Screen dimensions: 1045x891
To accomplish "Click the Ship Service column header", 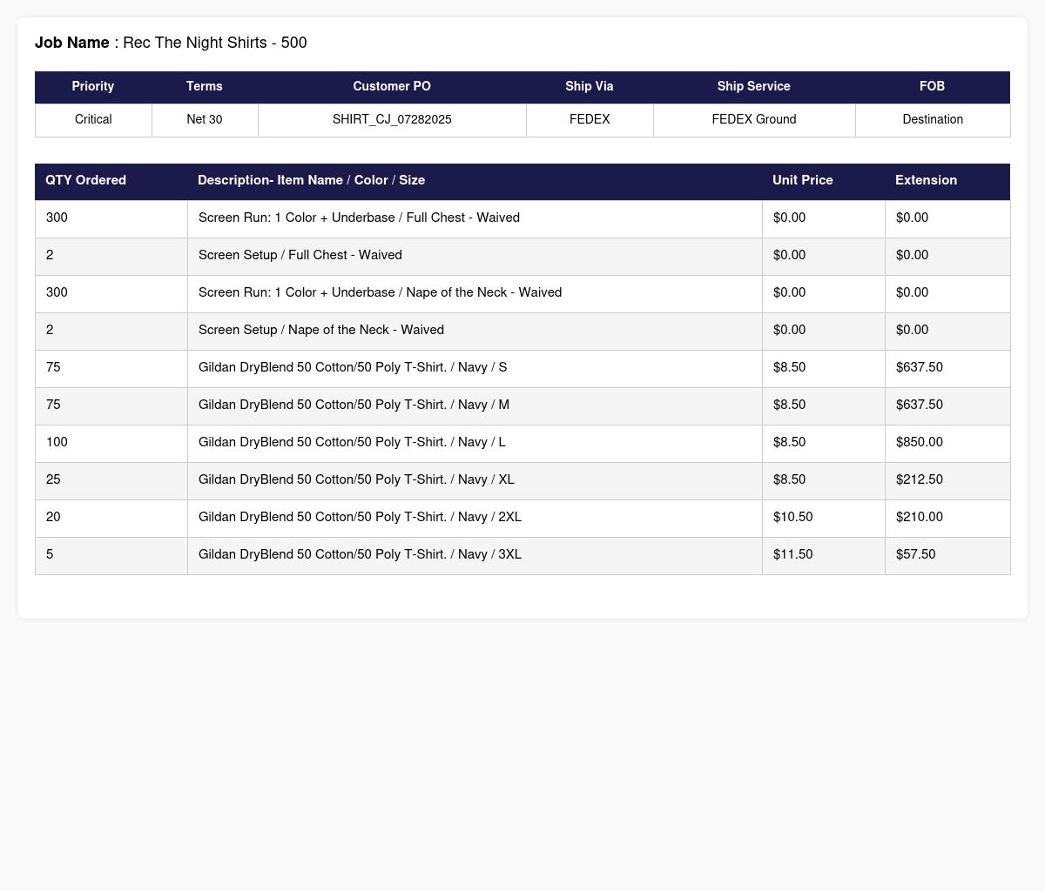I will point(753,87).
